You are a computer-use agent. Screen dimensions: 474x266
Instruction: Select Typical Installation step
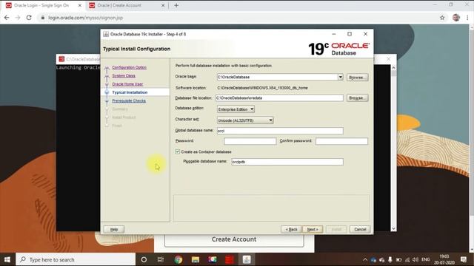pyautogui.click(x=130, y=92)
